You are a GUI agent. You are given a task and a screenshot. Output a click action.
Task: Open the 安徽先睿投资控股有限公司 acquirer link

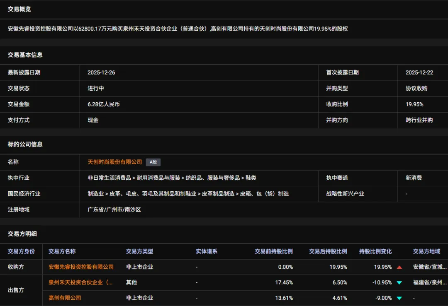click(x=81, y=267)
